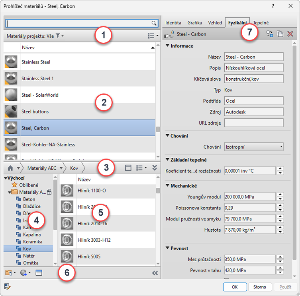This screenshot has width=300, height=296.
Task: Hide material editor double-arrow icon
Action: coord(155,273)
